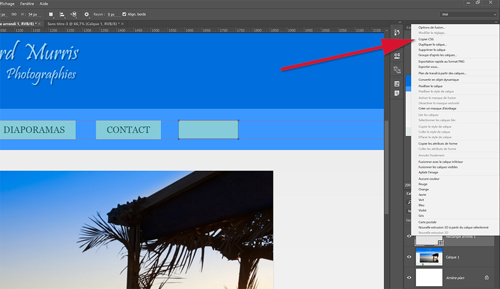Click the DIAPORAMAS button on canvas
This screenshot has width=500, height=289.
(38, 130)
